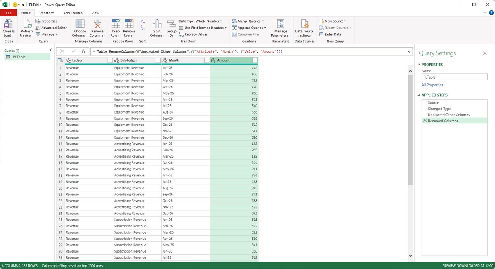Click the Amount column 123 type icon
The image size is (495, 269).
[213, 60]
